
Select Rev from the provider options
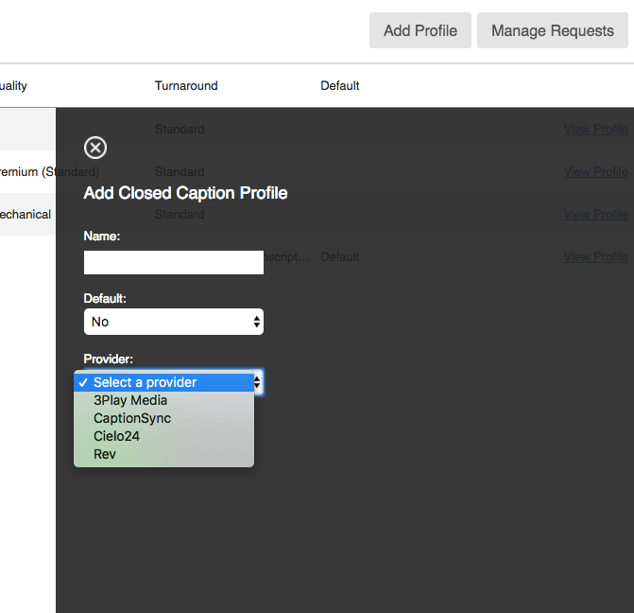pyautogui.click(x=105, y=454)
